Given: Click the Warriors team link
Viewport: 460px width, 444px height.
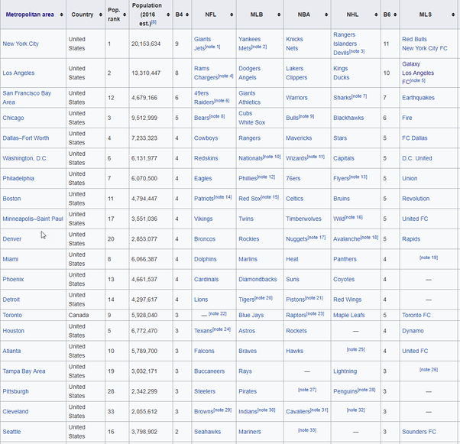Looking at the screenshot, I should (297, 98).
